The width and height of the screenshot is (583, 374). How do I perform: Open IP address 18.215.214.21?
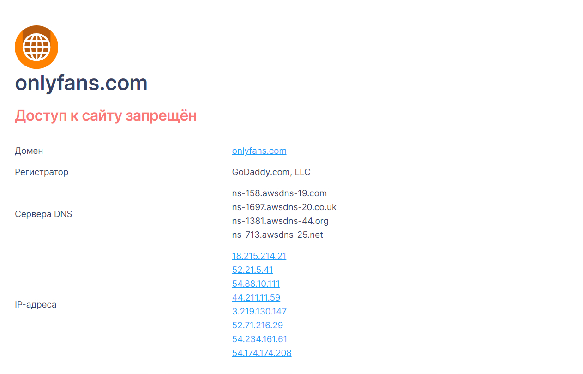click(x=259, y=256)
